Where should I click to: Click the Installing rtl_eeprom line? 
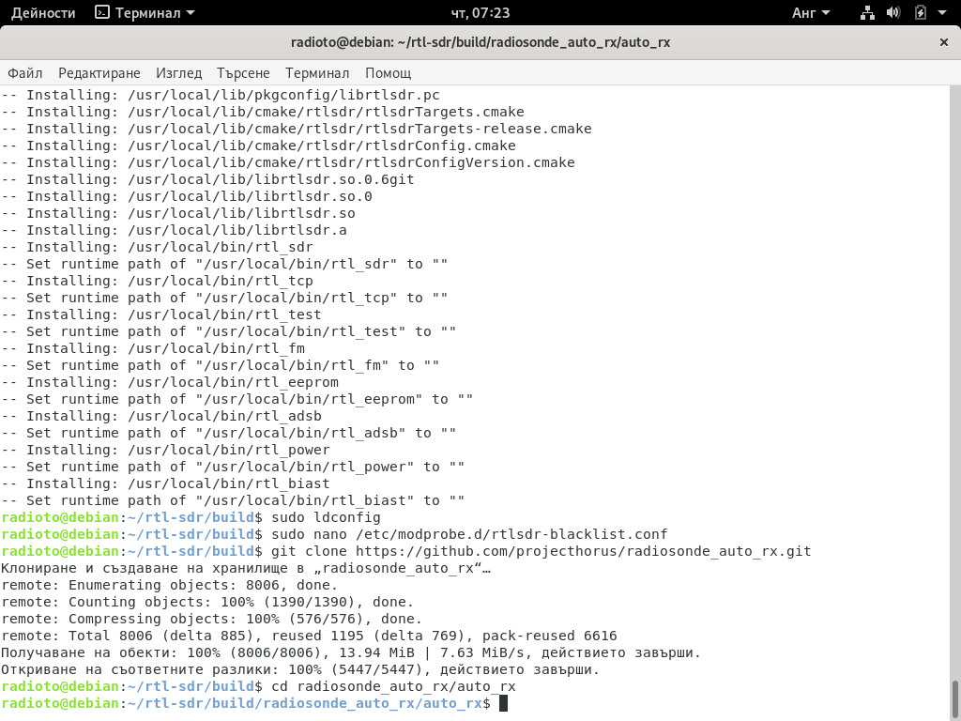point(170,382)
